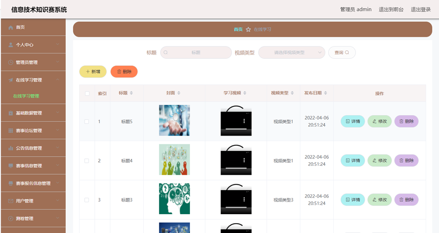Sort by 封面 column using sort arrows

pyautogui.click(x=179, y=93)
